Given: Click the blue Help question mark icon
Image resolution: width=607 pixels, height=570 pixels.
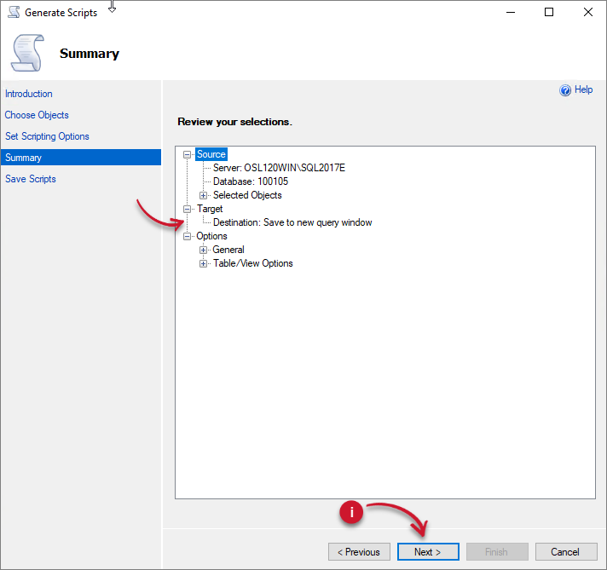Looking at the screenshot, I should pos(565,90).
